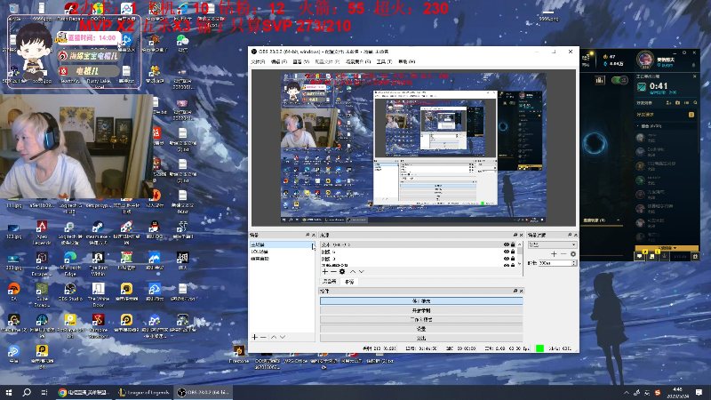Remove the selected scene in OBS Scenes panel

[263, 338]
